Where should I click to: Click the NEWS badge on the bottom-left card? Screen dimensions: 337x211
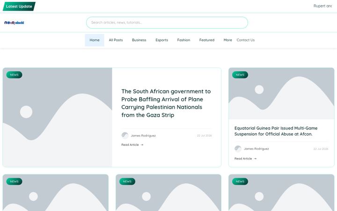click(x=14, y=181)
